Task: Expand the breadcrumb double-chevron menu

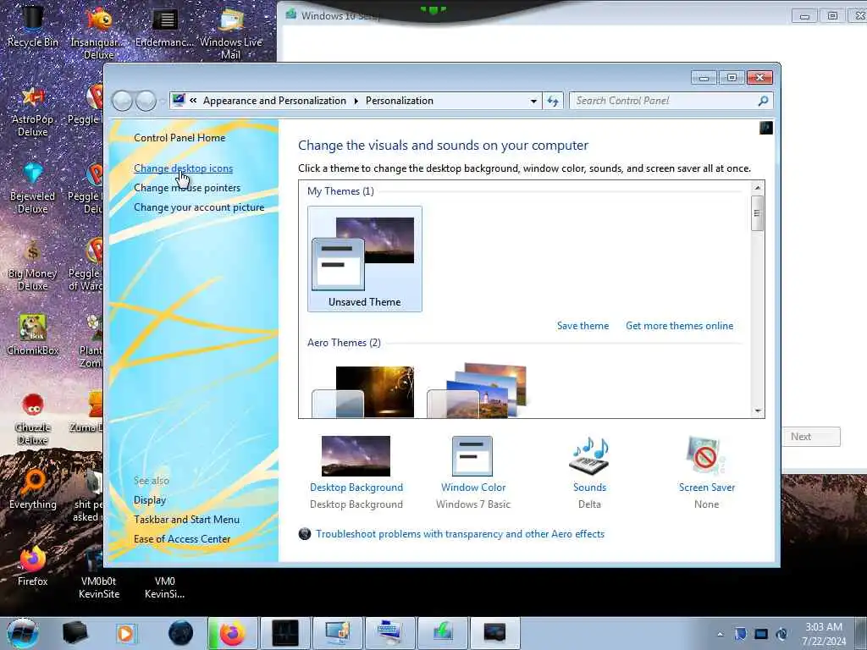Action: point(193,101)
